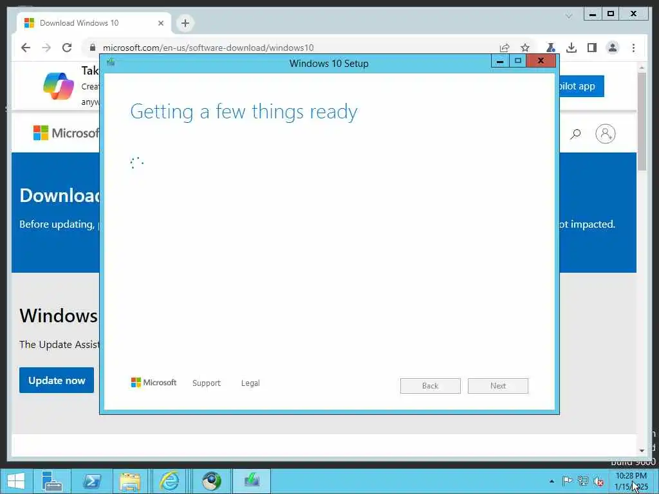
Task: Toggle Chrome side panel
Action: tap(592, 48)
